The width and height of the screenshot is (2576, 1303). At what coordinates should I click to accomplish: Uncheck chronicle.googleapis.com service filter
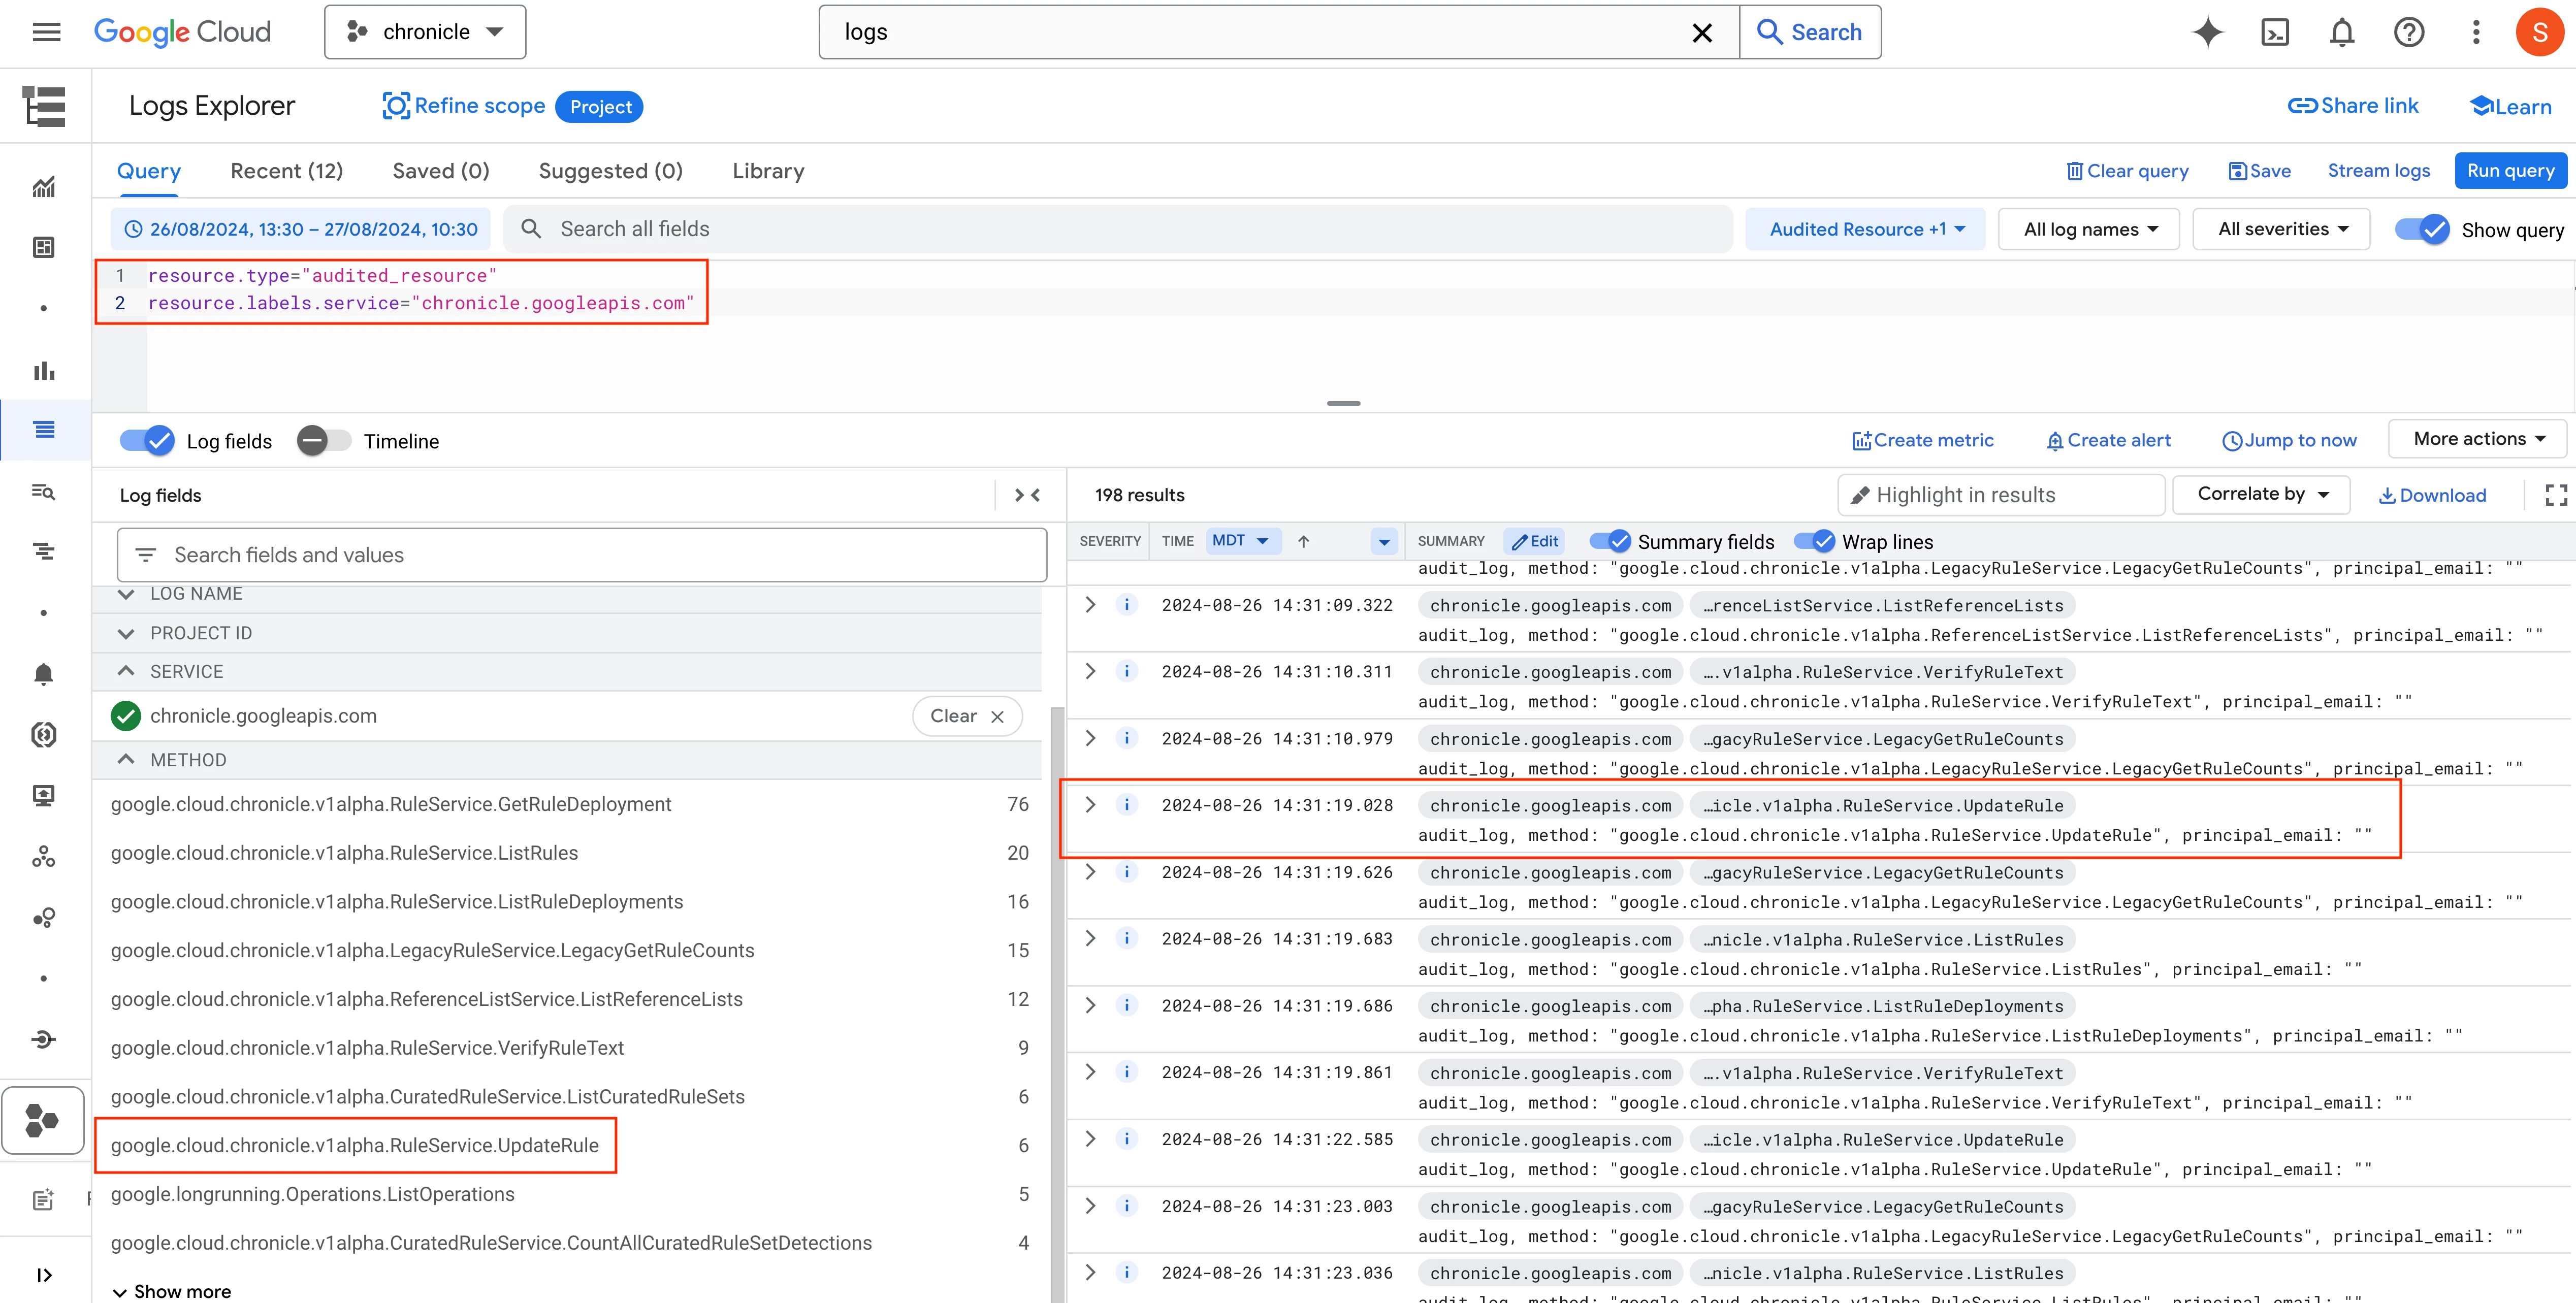(x=126, y=716)
